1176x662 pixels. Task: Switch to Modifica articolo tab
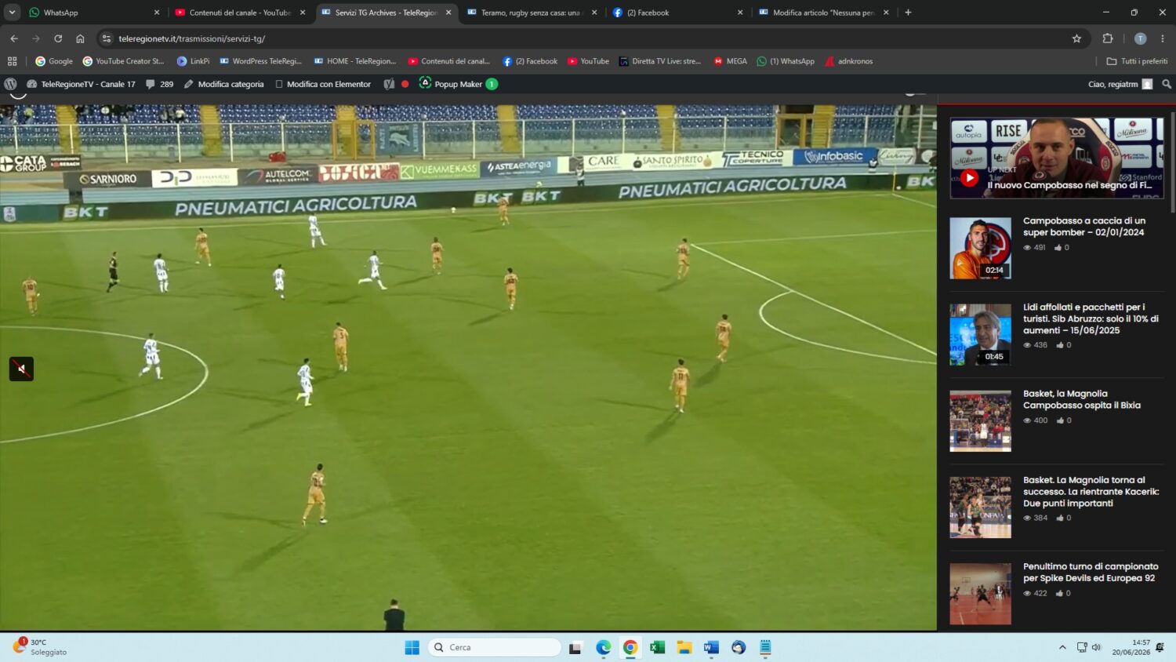pyautogui.click(x=822, y=13)
